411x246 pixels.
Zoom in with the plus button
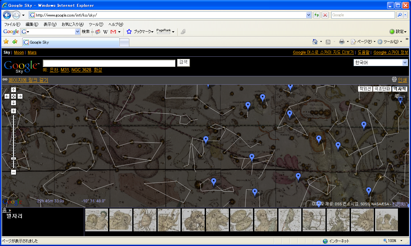(x=13, y=111)
